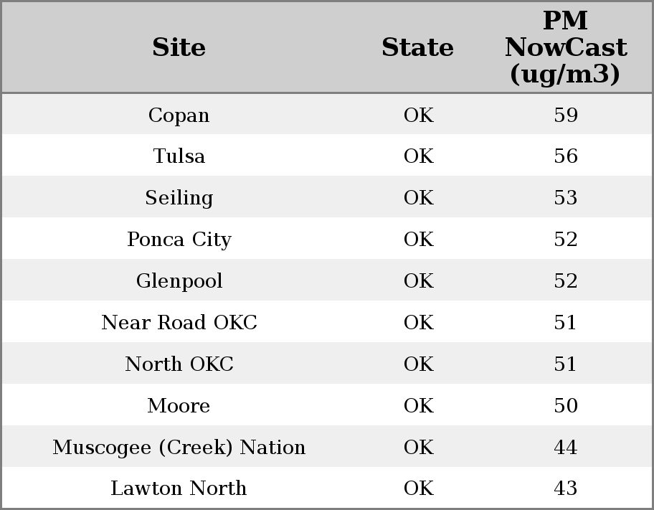
Task: Select the Copan site cell
Action: (179, 115)
